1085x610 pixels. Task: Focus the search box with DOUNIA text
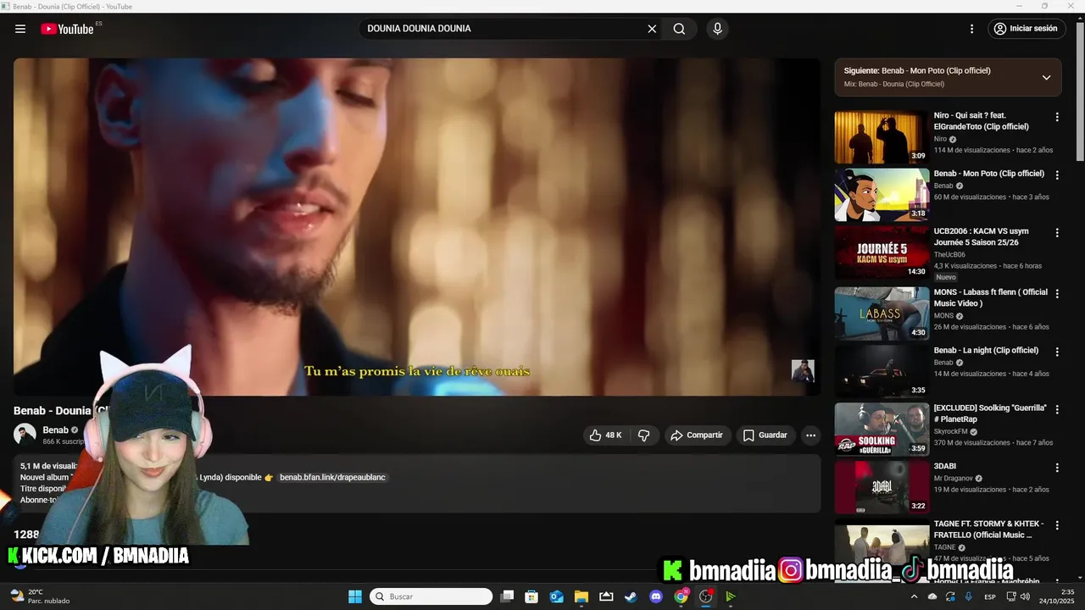[x=504, y=29]
